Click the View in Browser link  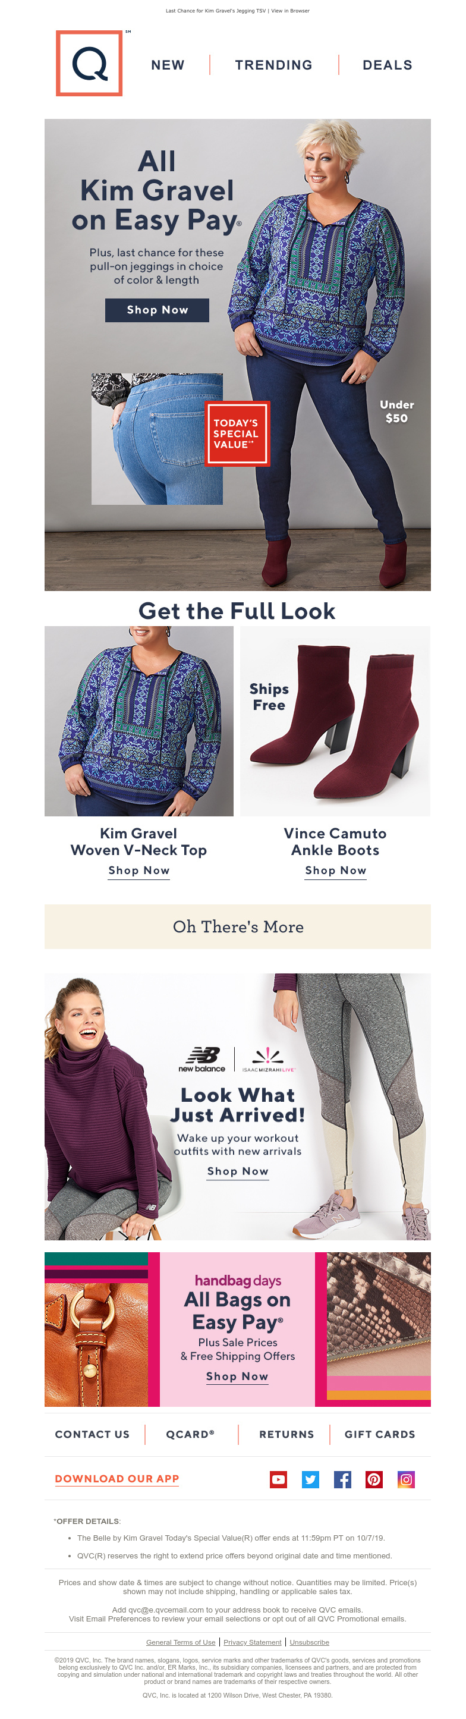coord(290,11)
